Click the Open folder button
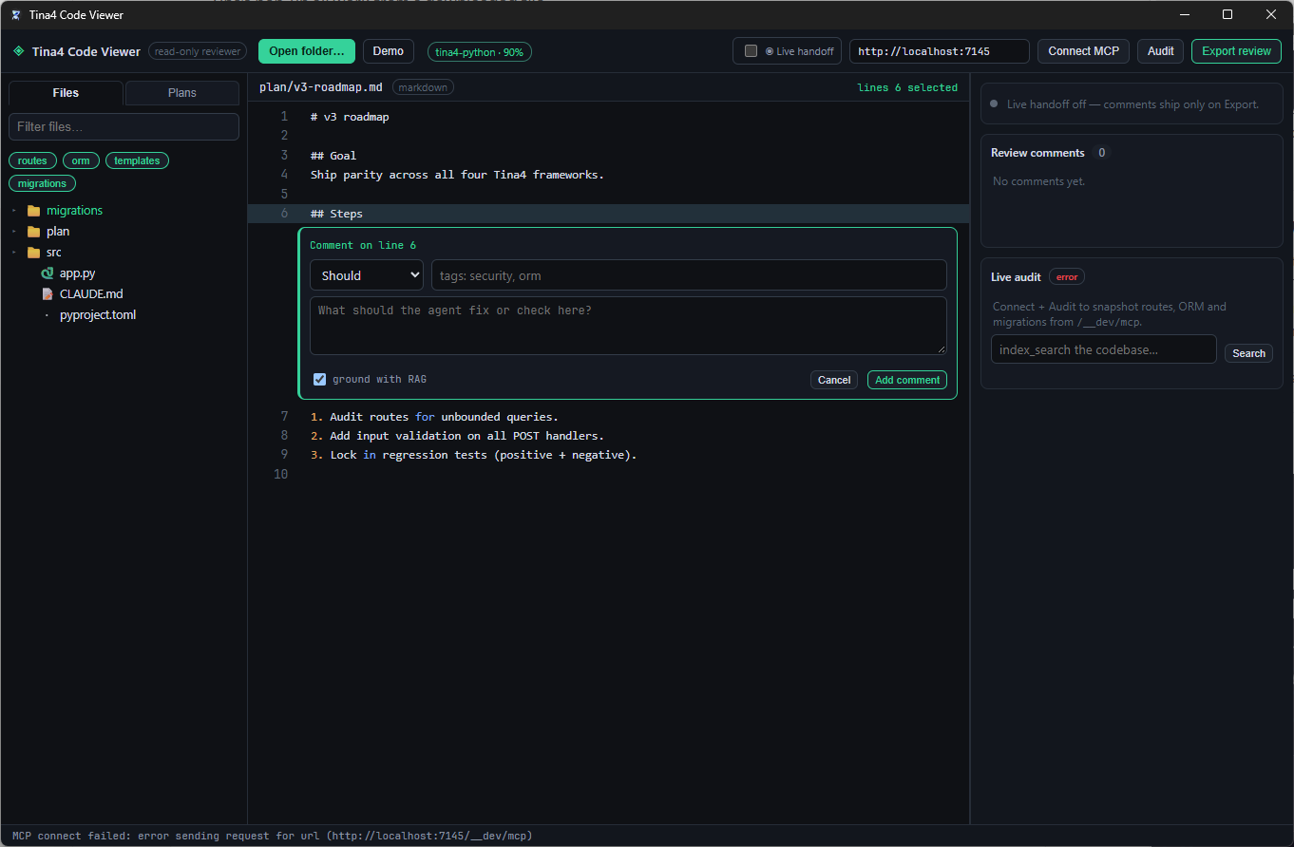 [x=307, y=51]
